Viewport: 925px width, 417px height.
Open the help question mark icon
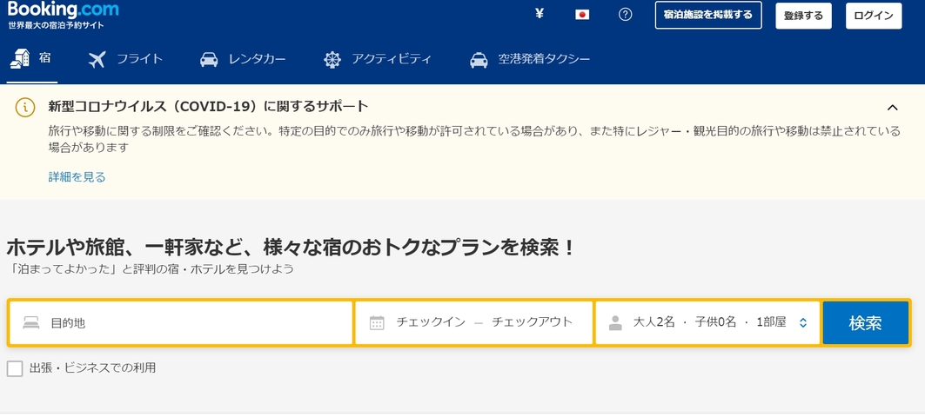626,15
